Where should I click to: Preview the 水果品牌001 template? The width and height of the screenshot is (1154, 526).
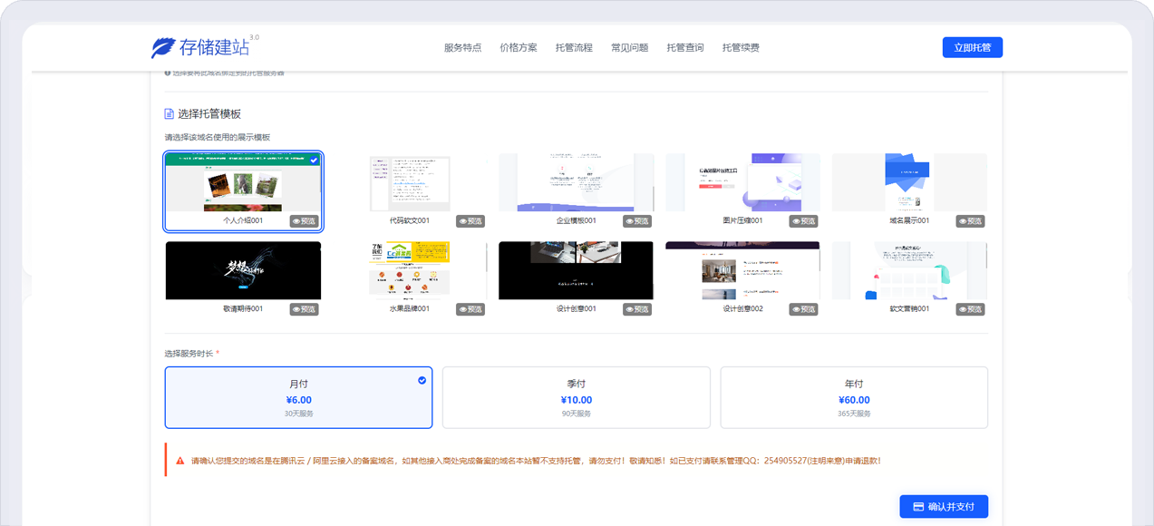click(470, 309)
